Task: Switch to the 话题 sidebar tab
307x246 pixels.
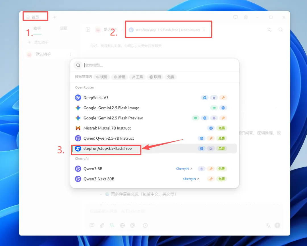Action: point(63,29)
